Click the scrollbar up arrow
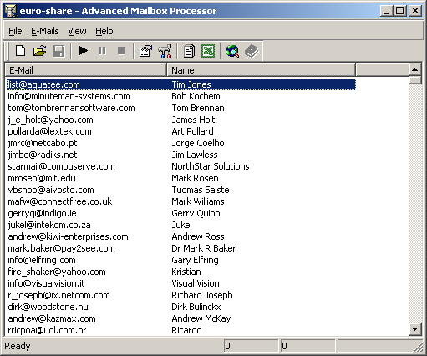 [x=414, y=69]
